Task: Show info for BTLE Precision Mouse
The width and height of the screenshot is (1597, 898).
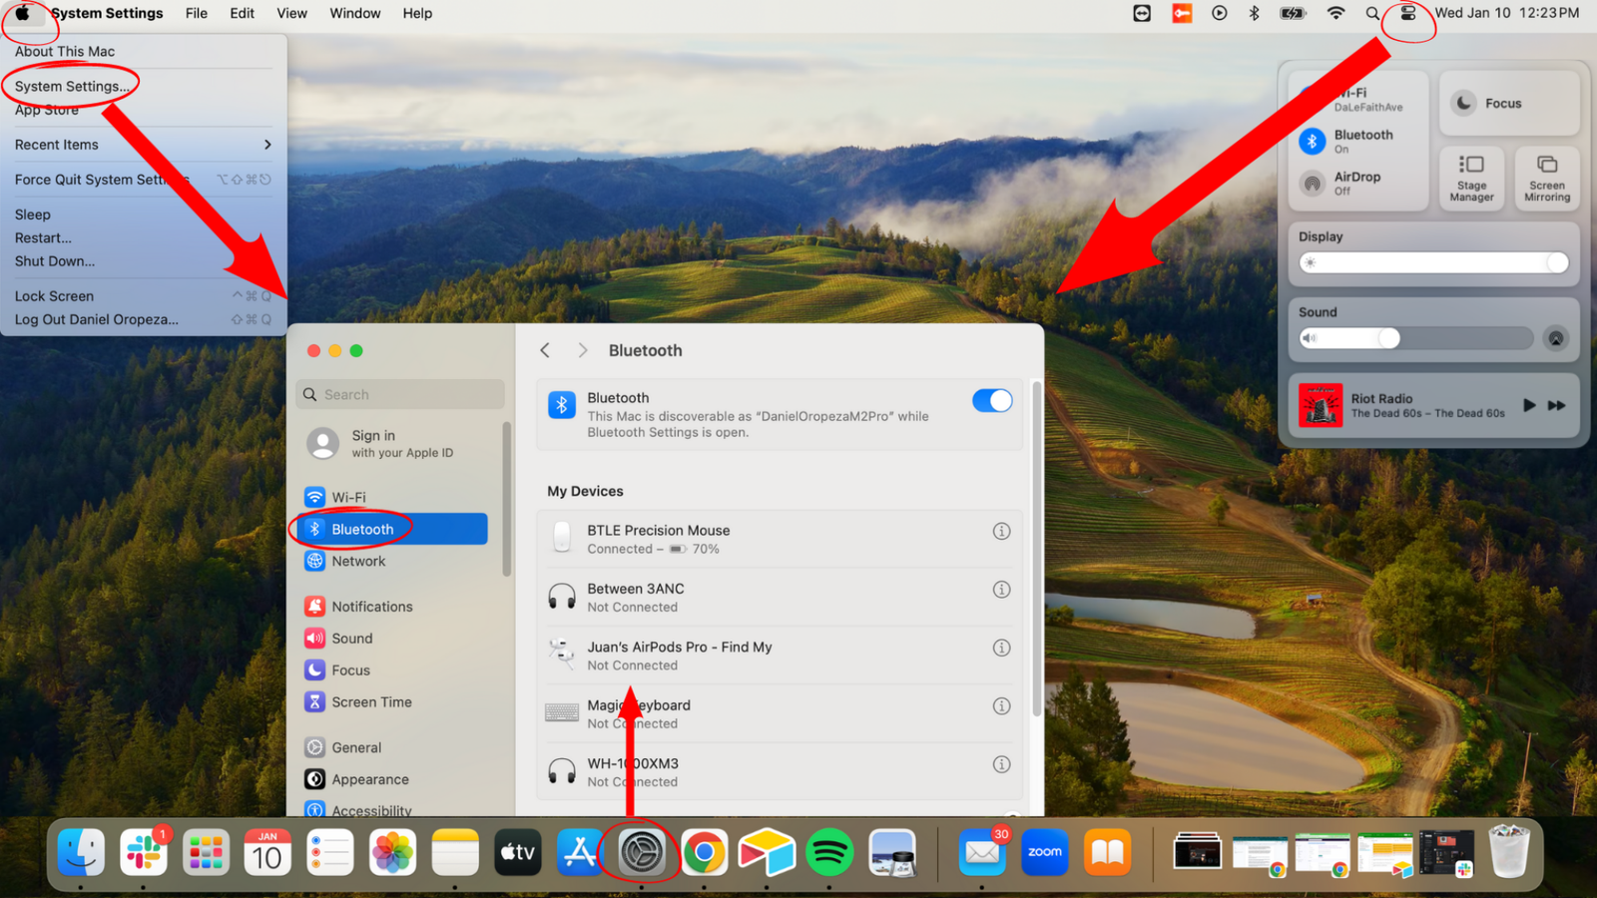Action: point(1001,531)
